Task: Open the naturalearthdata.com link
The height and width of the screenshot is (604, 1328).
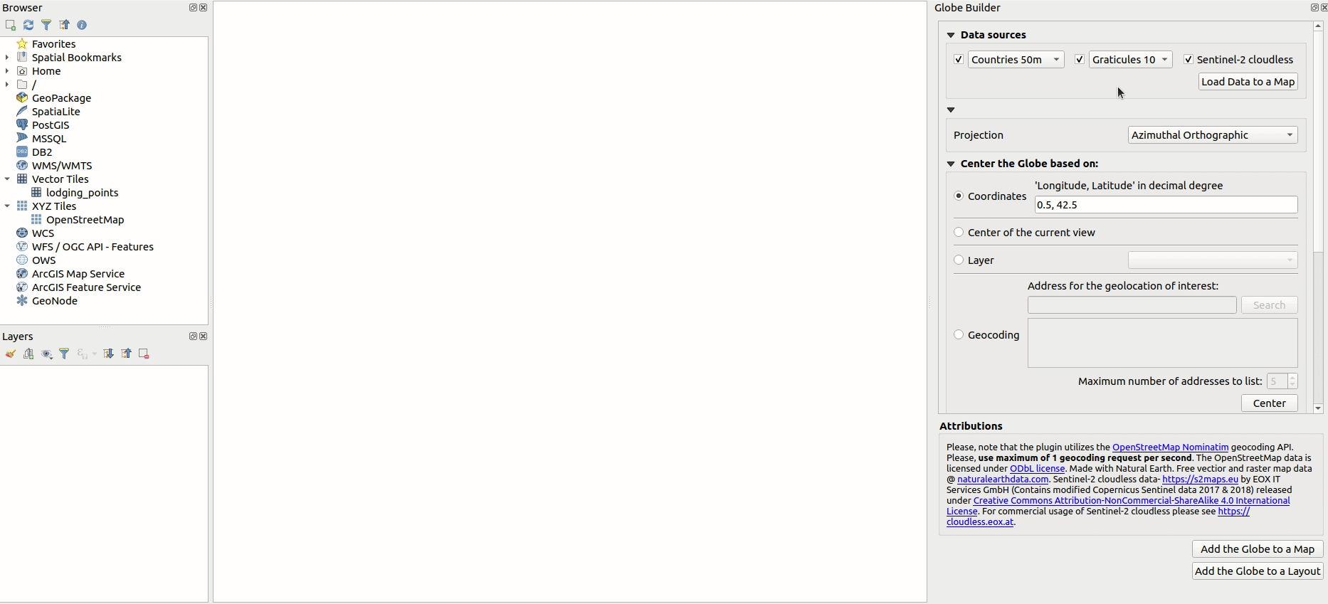Action: [x=1003, y=480]
